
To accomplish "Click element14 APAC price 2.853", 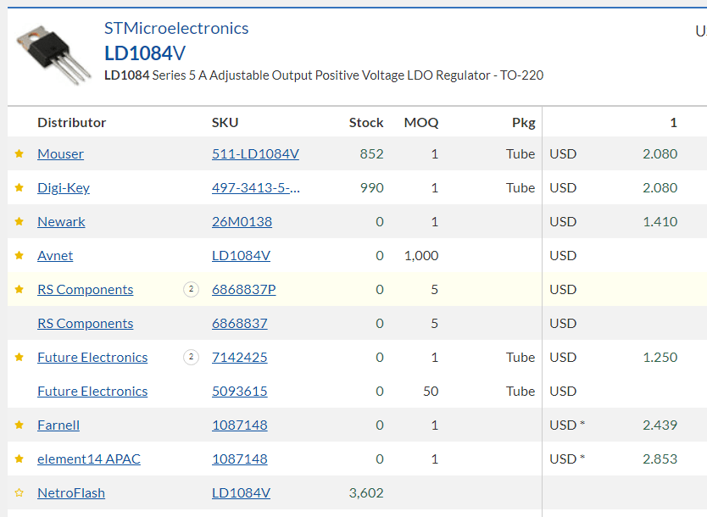I will [660, 459].
